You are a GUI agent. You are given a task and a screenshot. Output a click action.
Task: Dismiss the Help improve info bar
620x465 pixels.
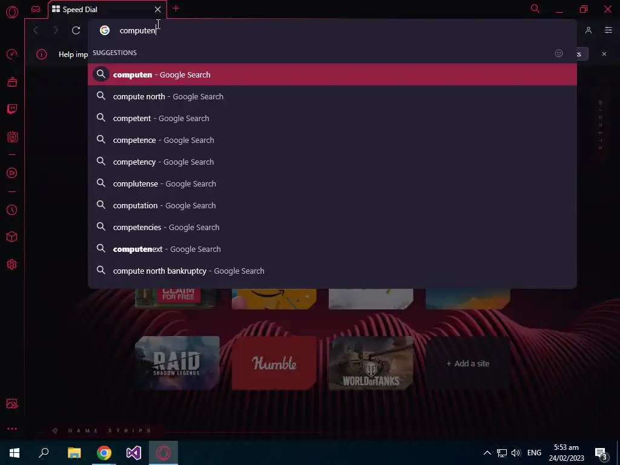click(604, 54)
